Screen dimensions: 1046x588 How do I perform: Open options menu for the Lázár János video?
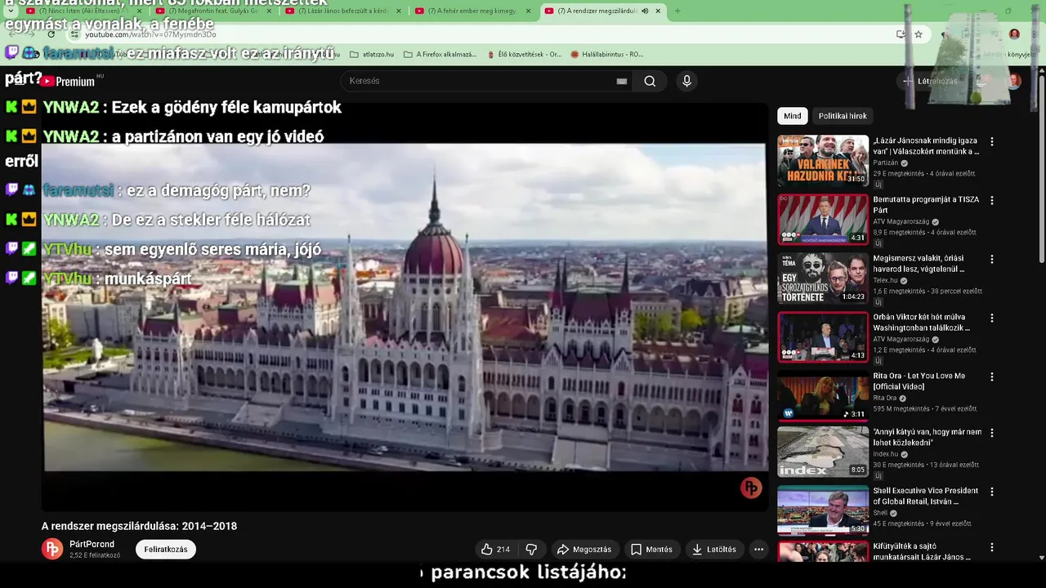pyautogui.click(x=992, y=141)
